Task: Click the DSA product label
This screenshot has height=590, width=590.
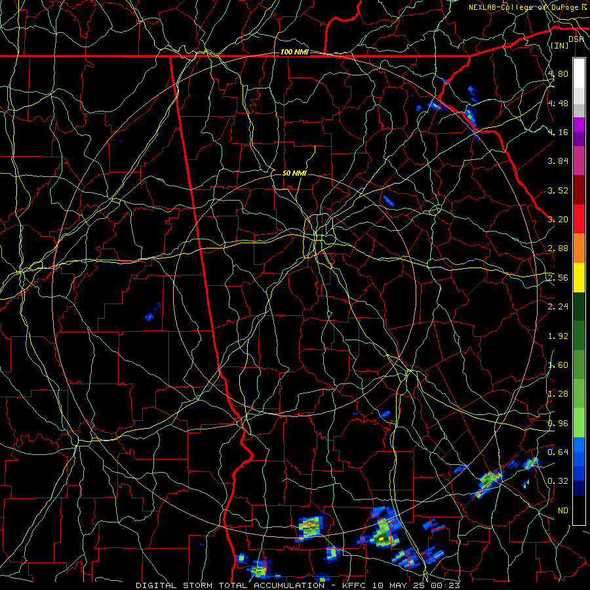Action: coord(576,39)
